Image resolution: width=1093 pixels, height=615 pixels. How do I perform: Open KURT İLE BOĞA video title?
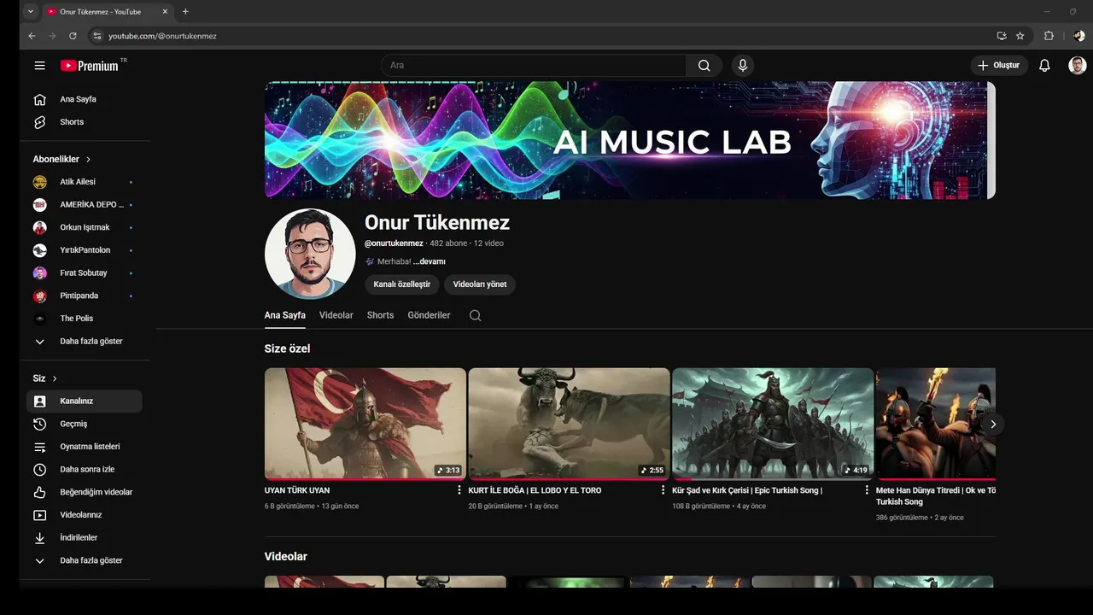point(535,490)
